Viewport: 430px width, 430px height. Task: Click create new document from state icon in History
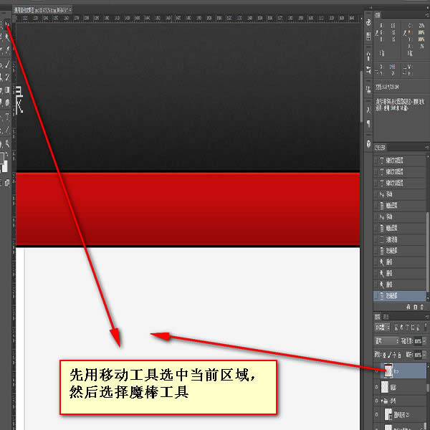pyautogui.click(x=408, y=307)
